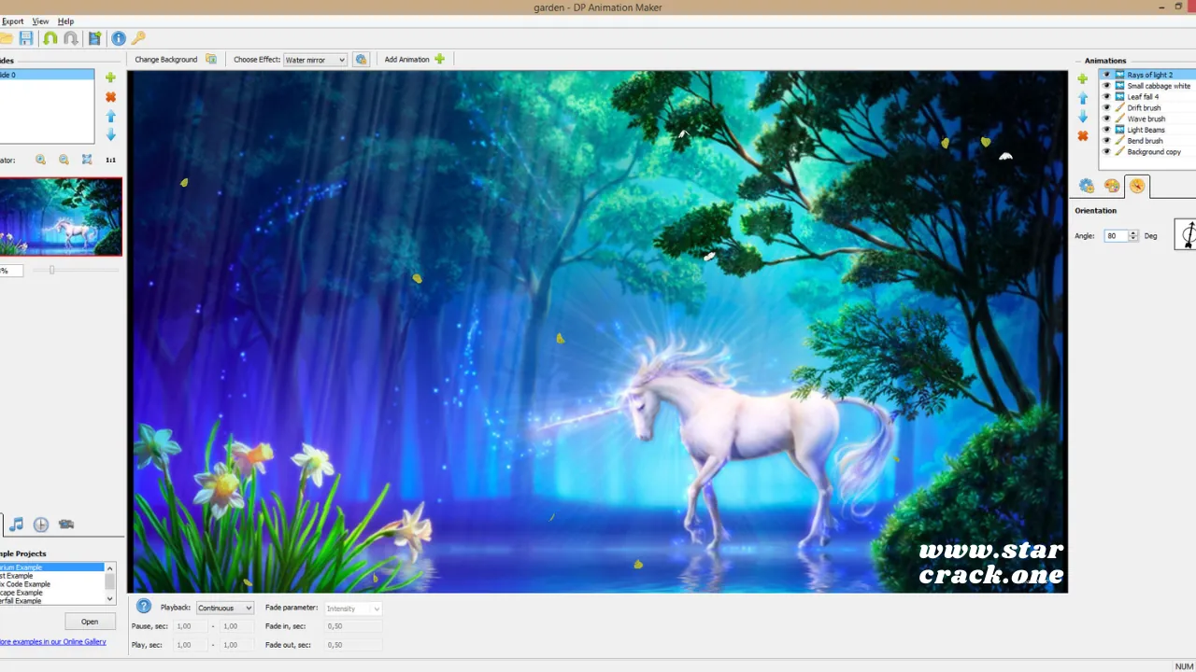Open the blue About info icon
The height and width of the screenshot is (672, 1196).
[x=119, y=38]
